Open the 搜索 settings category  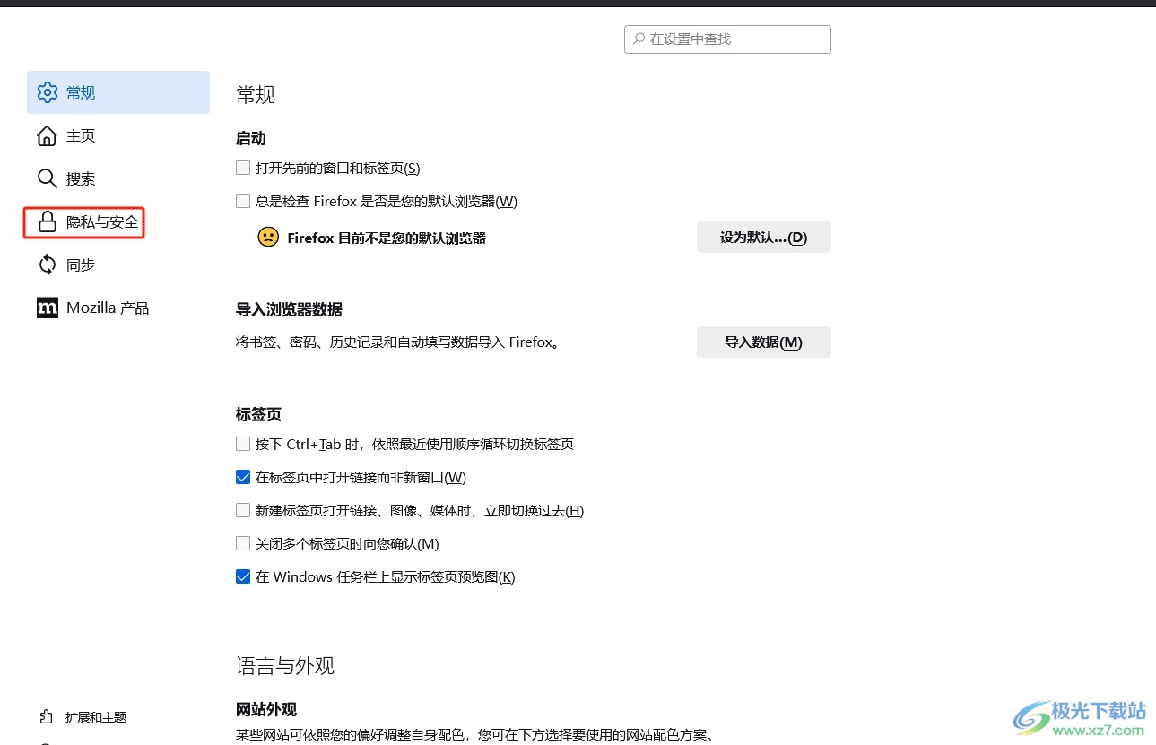118,178
